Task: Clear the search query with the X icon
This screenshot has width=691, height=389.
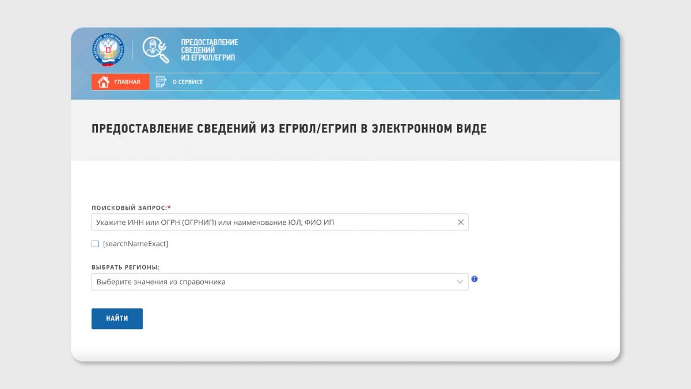Action: 461,222
